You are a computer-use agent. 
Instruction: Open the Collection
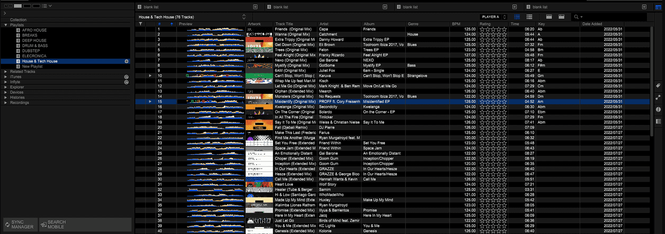(x=18, y=20)
